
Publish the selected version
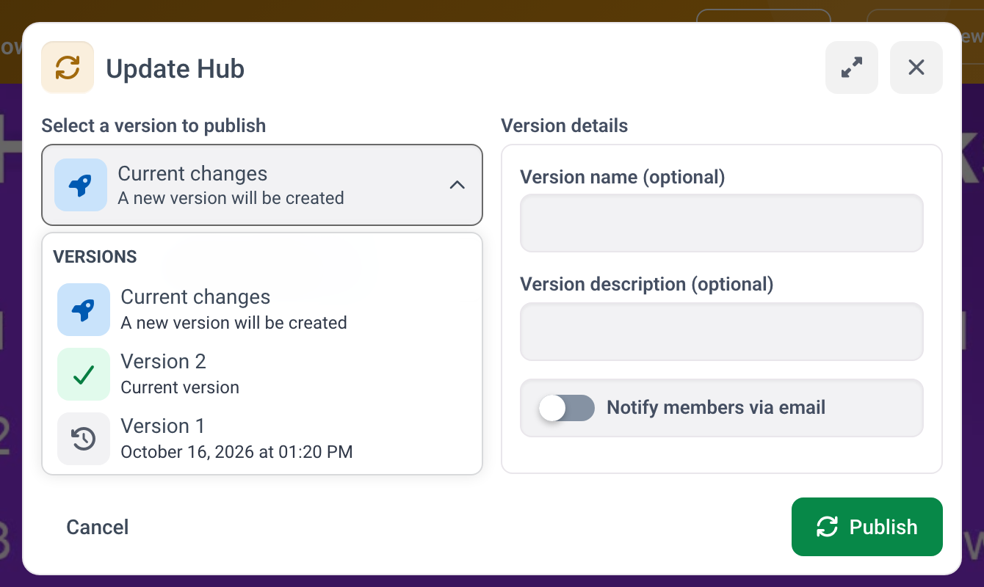[867, 527]
